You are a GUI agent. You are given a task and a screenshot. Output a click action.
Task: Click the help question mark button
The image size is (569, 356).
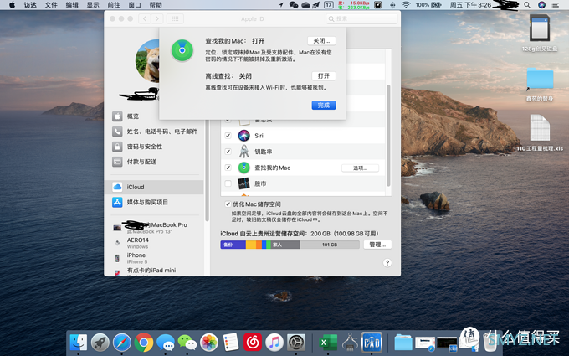(387, 263)
